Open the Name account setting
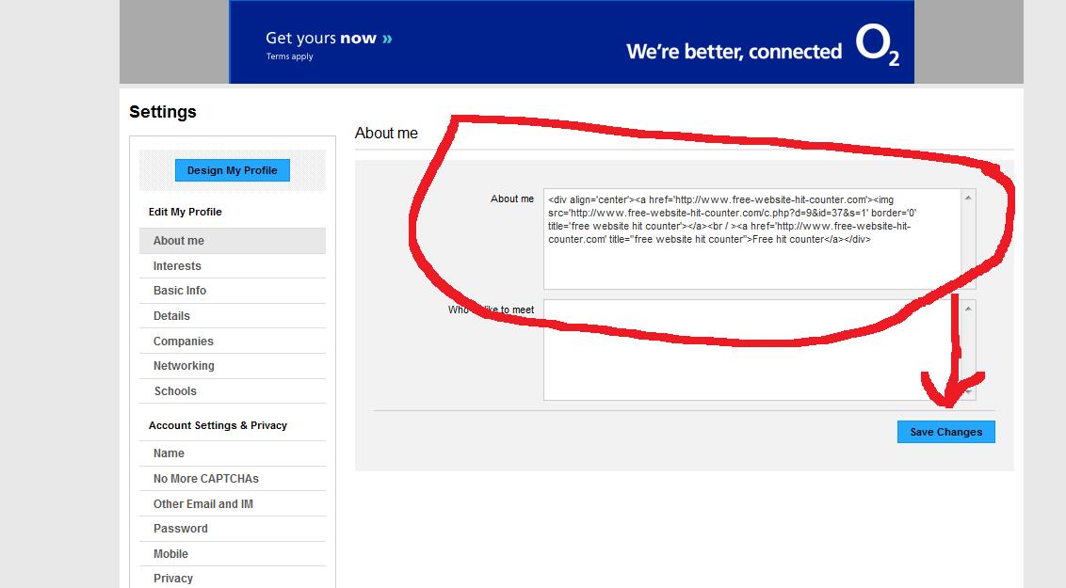The image size is (1066, 588). coord(233,453)
